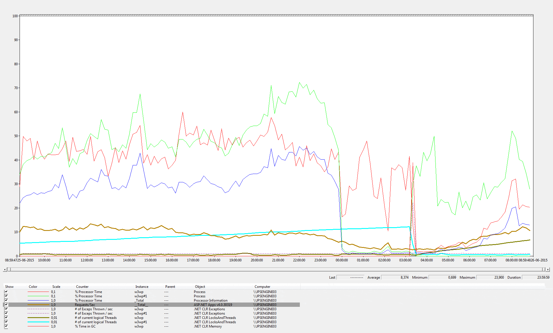553x333 pixels.
Task: Click the '_Total' instance of the Processor Information row
Action: 139,300
